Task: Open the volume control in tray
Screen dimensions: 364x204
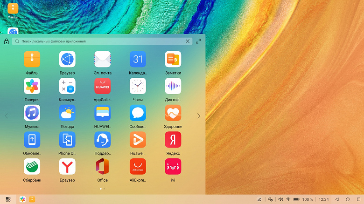Action: [x=280, y=199]
